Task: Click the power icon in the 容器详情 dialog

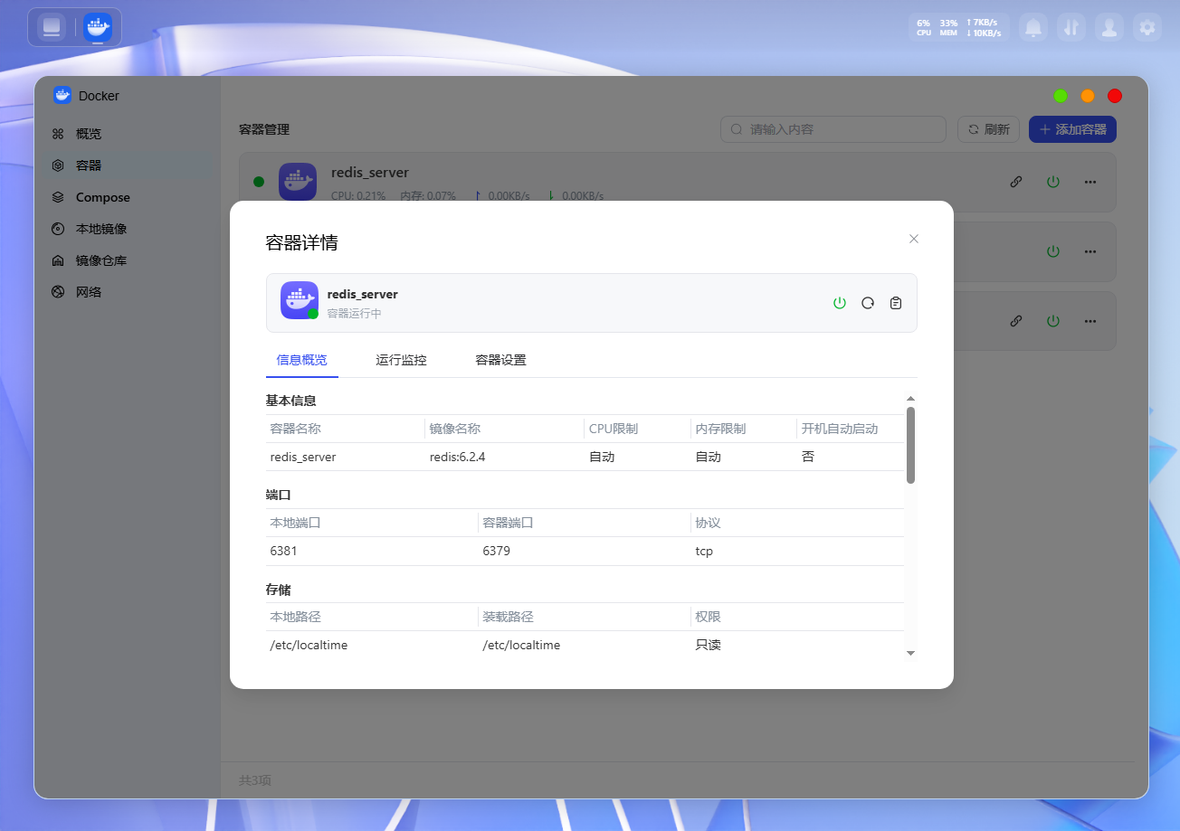Action: (840, 303)
